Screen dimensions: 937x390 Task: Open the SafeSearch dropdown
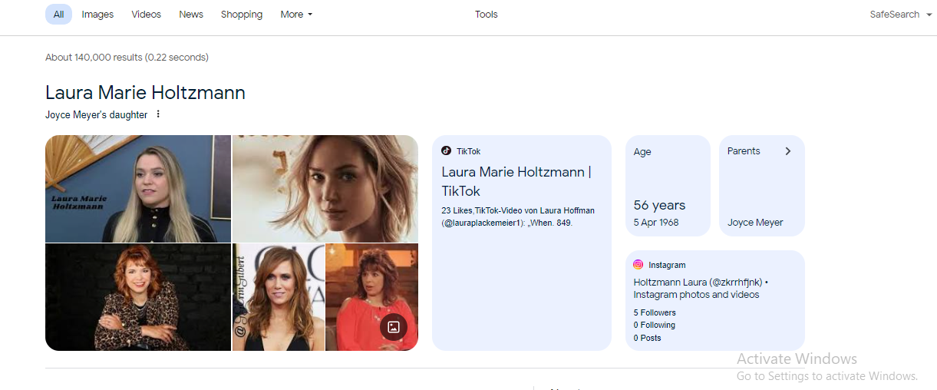pyautogui.click(x=899, y=15)
